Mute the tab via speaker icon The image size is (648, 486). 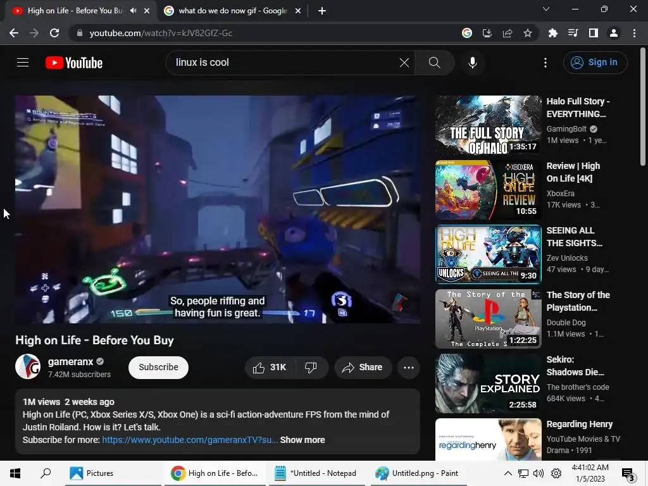[x=133, y=11]
